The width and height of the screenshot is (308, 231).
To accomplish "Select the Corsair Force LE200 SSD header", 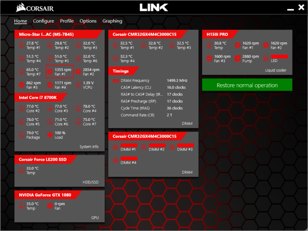I will point(46,159).
